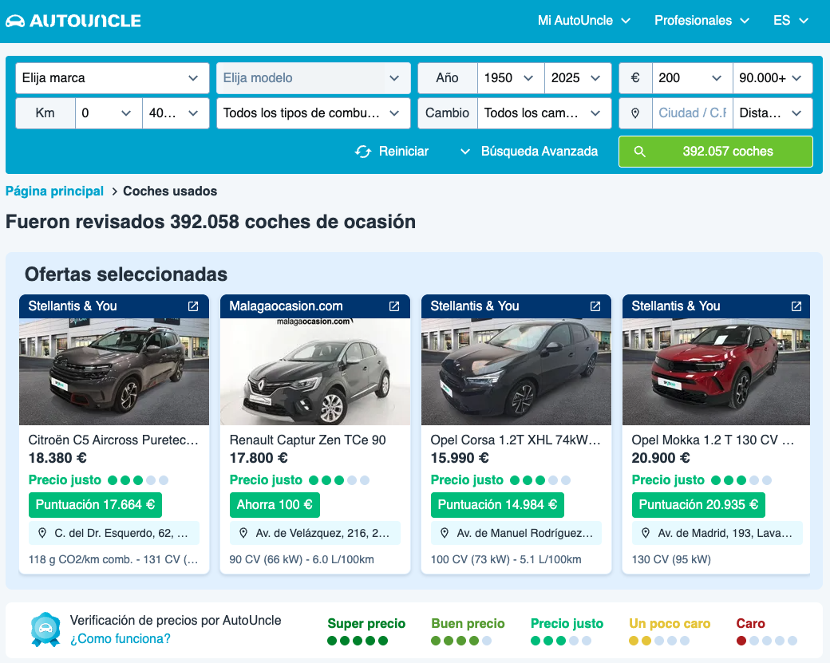830x663 pixels.
Task: Click Ahorra 100 € badge
Action: tap(275, 505)
